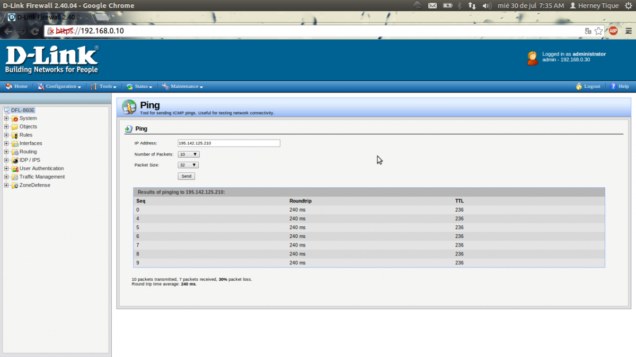Screen dimensions: 636x357
Task: Click the User Authentication folder icon
Action: pyautogui.click(x=15, y=169)
